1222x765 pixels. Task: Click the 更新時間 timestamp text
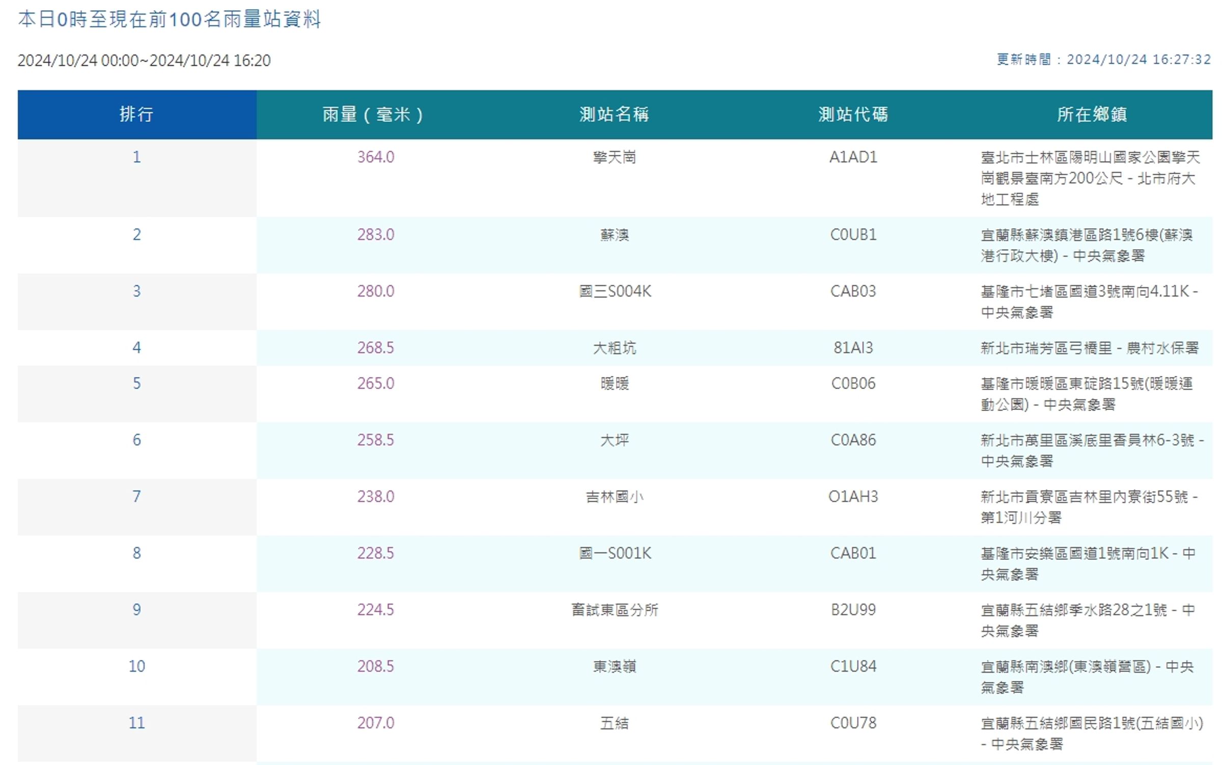[1104, 59]
